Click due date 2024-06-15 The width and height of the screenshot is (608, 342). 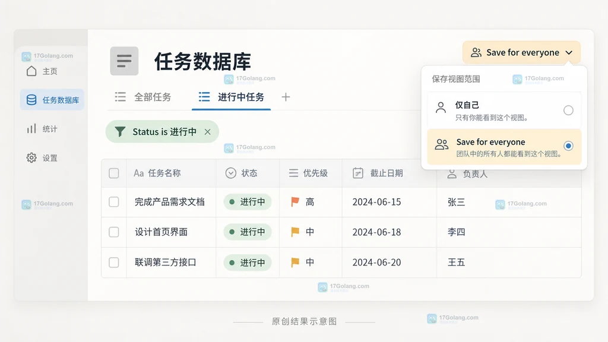coord(376,202)
